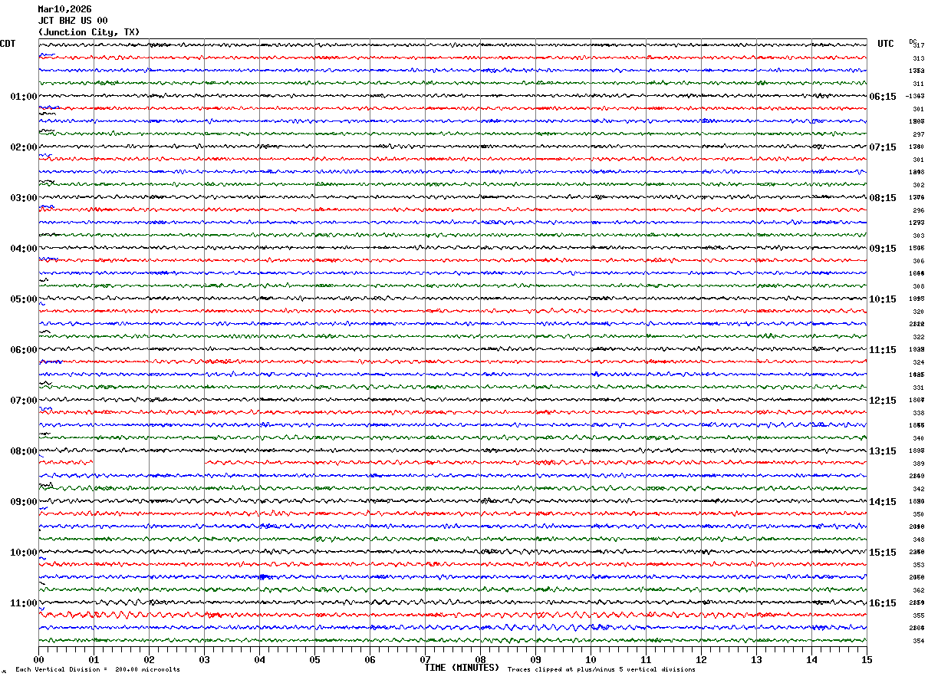Click the JCT BHZ US 00 station code
The width and height of the screenshot is (928, 680).
click(x=73, y=21)
